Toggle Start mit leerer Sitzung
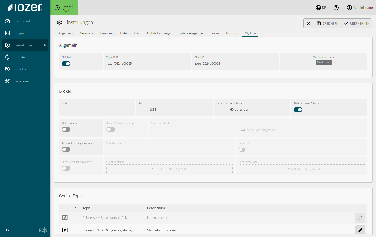Screen dimensions: 376x237 pyautogui.click(x=298, y=110)
